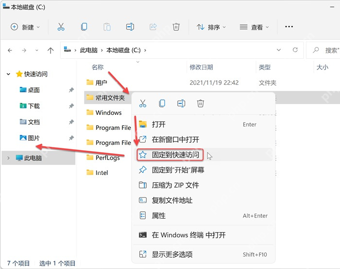The width and height of the screenshot is (340, 269).
Task: Select the Intel folder
Action: point(97,173)
